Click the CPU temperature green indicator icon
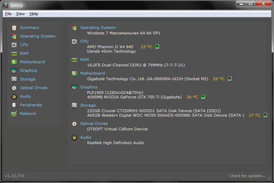 click(157, 46)
